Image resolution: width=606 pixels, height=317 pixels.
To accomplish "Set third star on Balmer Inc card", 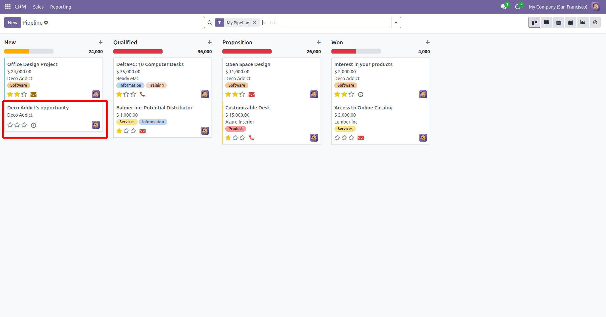I will click(x=133, y=131).
